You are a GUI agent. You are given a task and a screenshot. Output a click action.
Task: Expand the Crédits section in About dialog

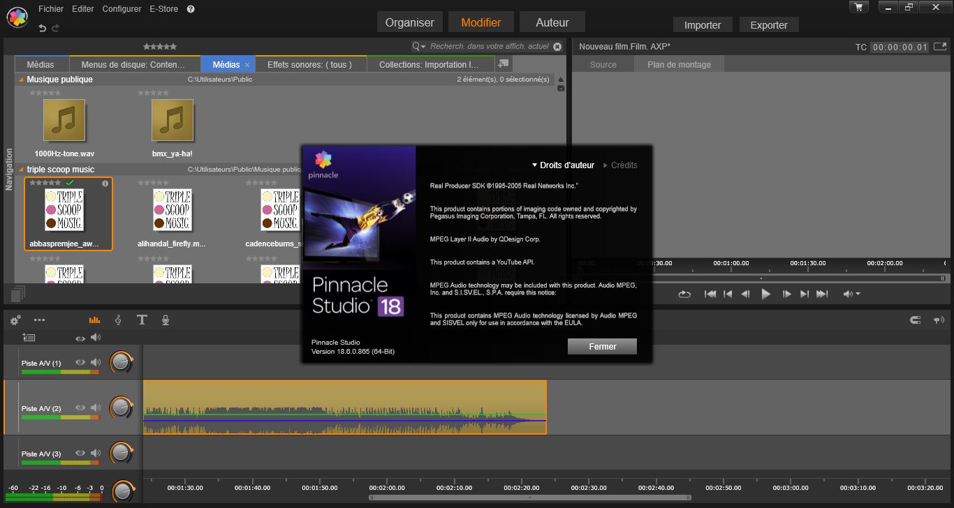click(x=620, y=165)
